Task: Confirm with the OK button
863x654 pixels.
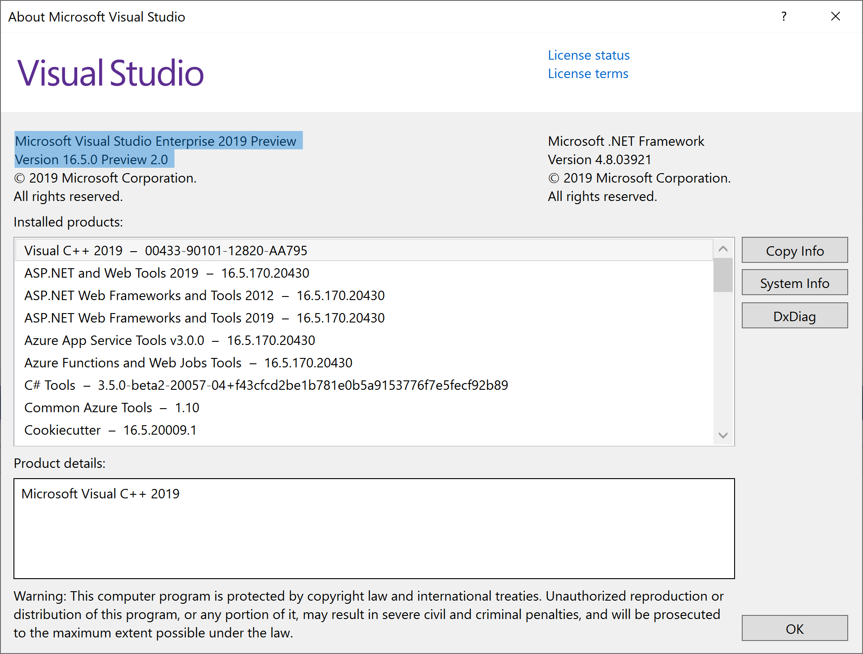Action: coord(794,629)
